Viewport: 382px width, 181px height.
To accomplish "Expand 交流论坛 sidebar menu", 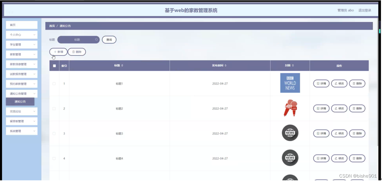I will (22, 111).
